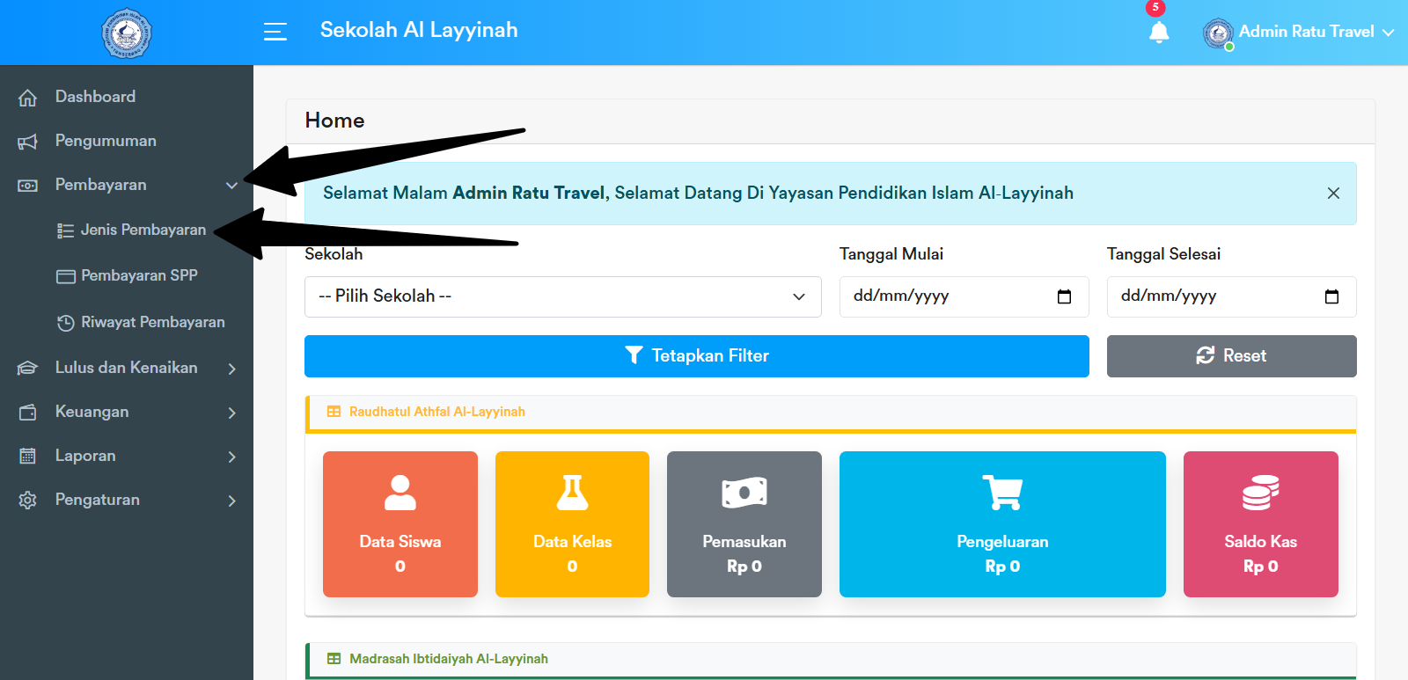
Task: Dismiss the welcome alert banner
Action: 1333,194
